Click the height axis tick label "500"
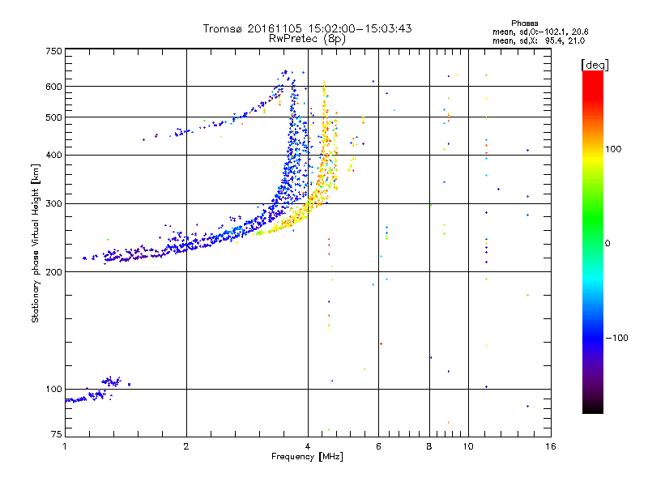Viewport: 648px width, 486px height. click(53, 117)
